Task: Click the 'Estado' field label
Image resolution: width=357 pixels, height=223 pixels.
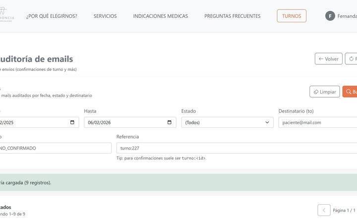Action: 188,111
